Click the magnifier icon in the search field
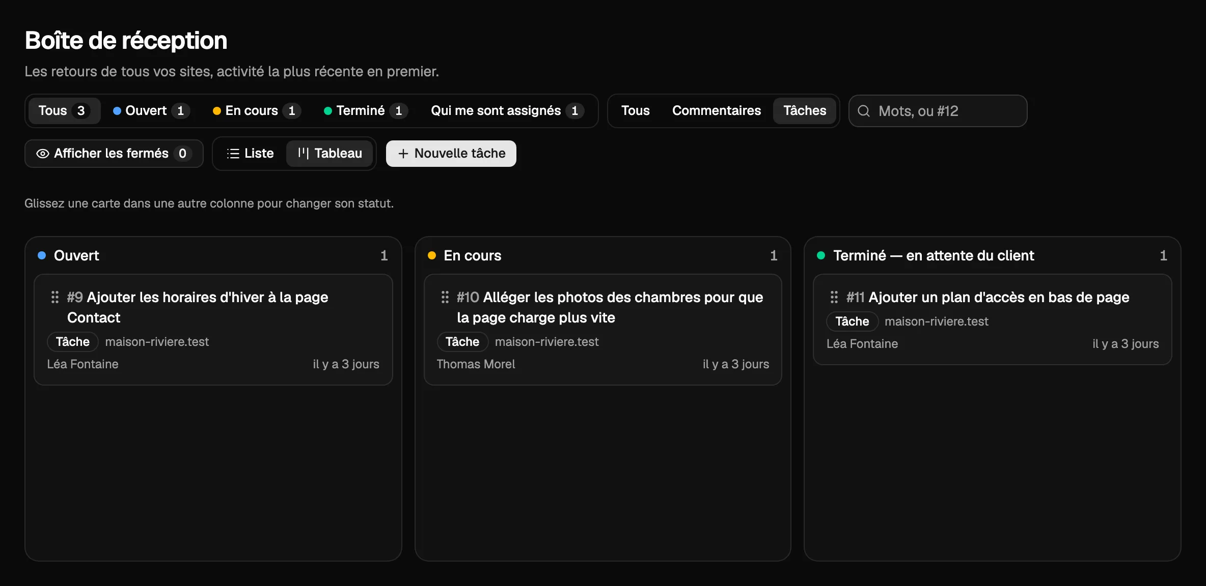The image size is (1206, 586). [864, 111]
